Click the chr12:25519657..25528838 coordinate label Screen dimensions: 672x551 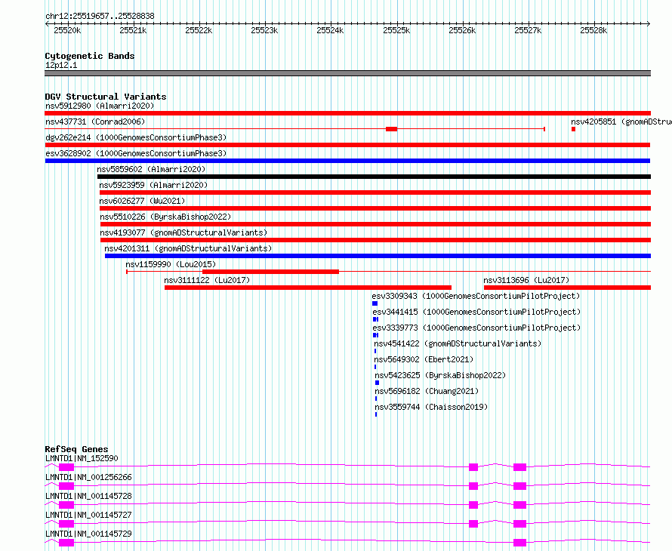[100, 16]
